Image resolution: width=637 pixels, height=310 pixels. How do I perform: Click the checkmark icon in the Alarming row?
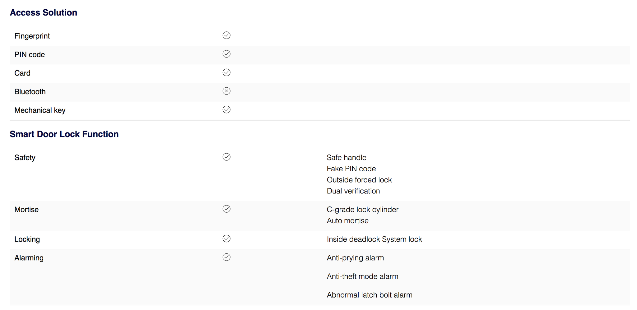[x=226, y=257]
